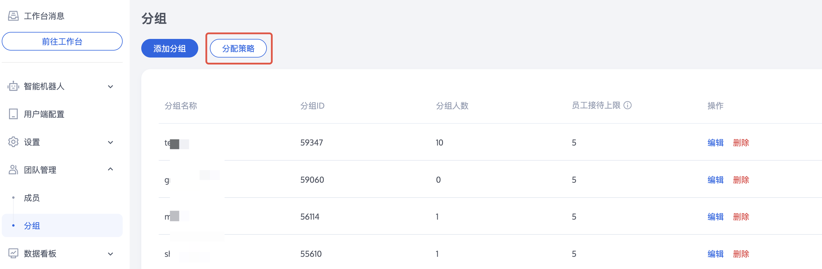Click the 工作台消息 inbox icon

pos(13,16)
